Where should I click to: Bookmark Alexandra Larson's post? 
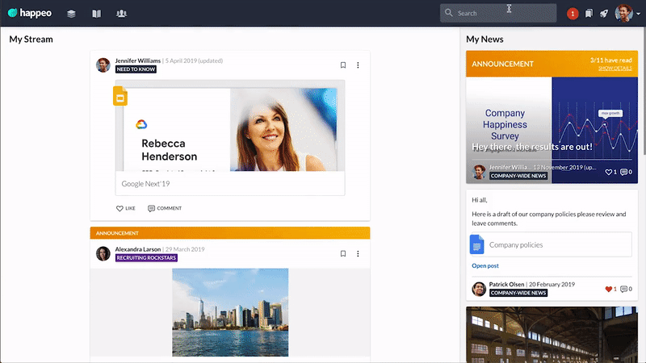point(342,253)
